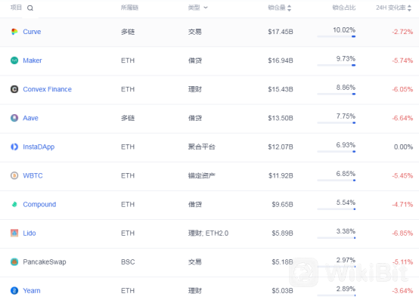
Task: Expand the 类型 column filter dropdown
Action: tap(206, 8)
